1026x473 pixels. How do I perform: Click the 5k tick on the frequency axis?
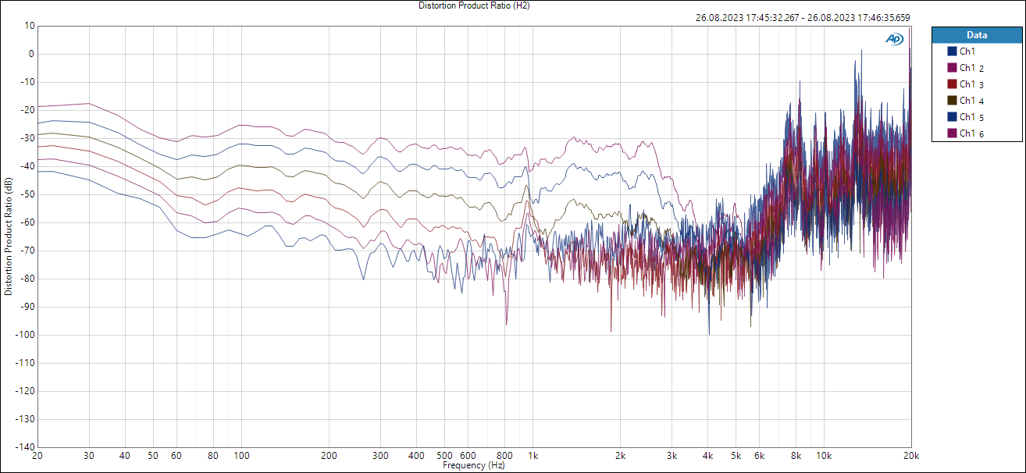[x=736, y=455]
